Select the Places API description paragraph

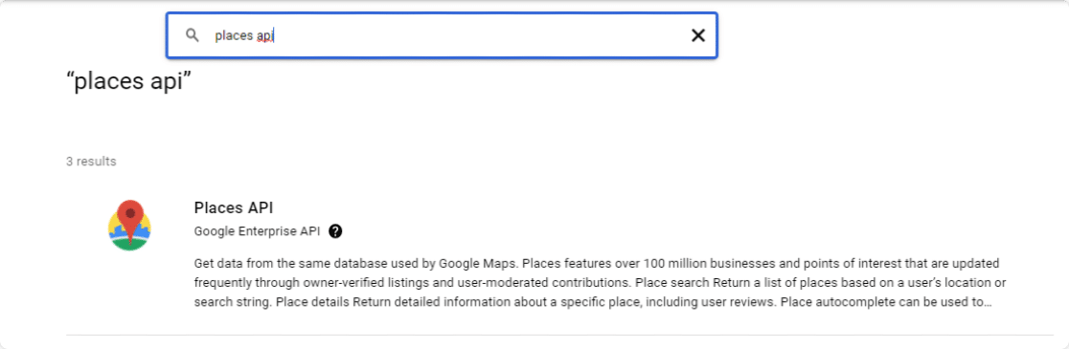coord(600,282)
